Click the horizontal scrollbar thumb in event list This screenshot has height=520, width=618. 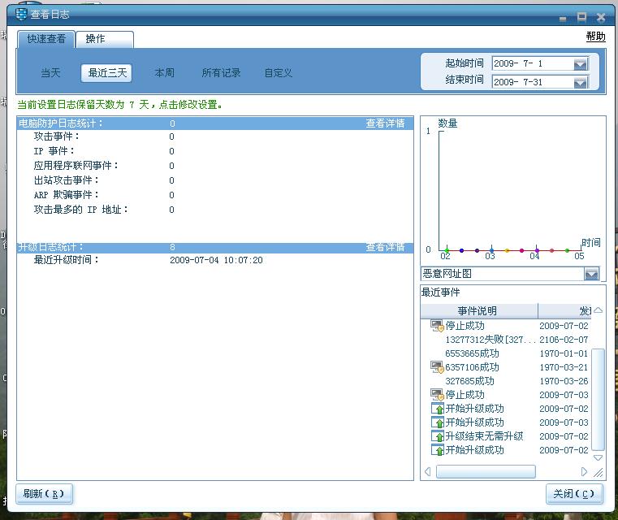486,471
